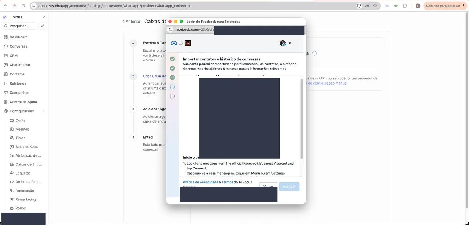469x225 pixels.
Task: Click the Política de Privacidade link
Action: [200, 182]
